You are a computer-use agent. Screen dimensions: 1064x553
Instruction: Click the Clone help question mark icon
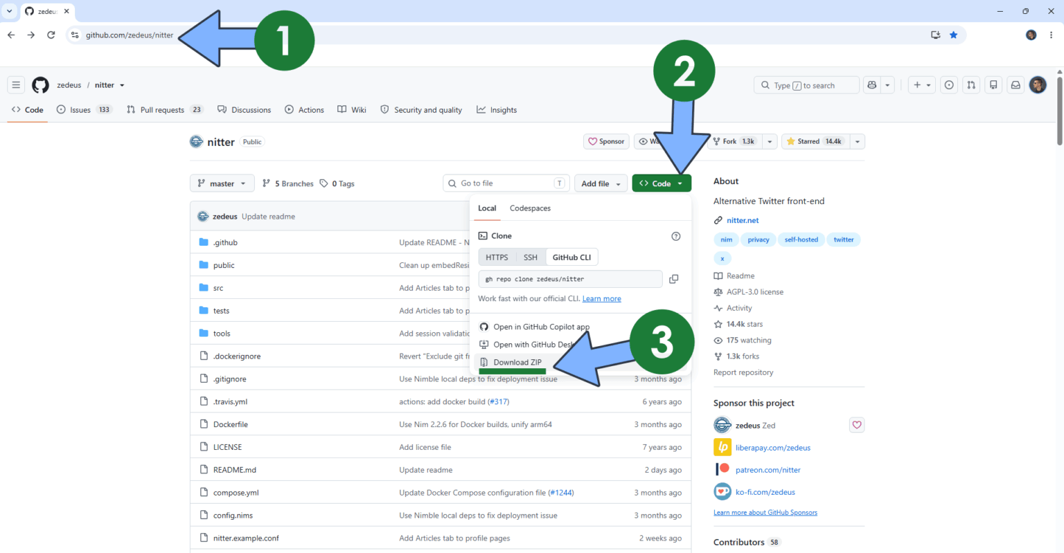click(x=676, y=236)
